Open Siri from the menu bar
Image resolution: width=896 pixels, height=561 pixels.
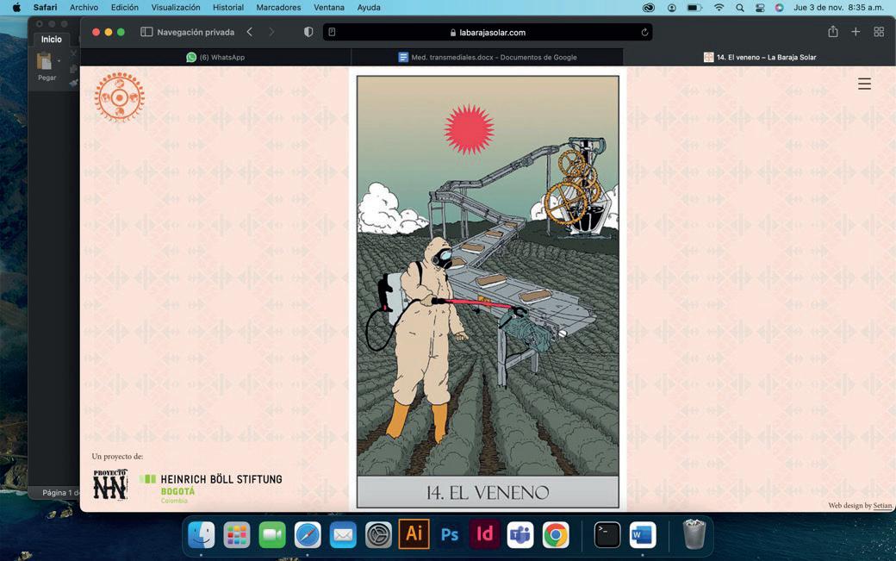[x=780, y=8]
